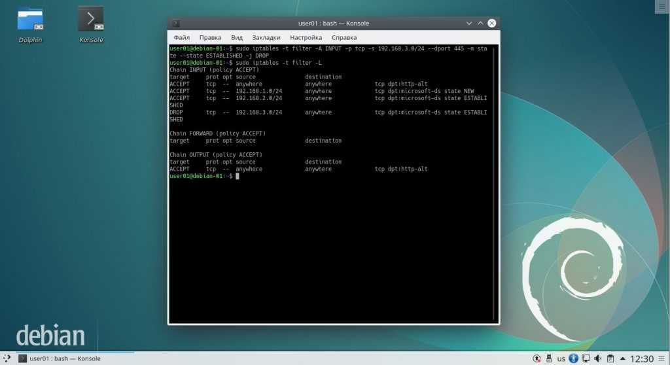
Task: Click the Konsole window icon in title bar
Action: coord(176,24)
